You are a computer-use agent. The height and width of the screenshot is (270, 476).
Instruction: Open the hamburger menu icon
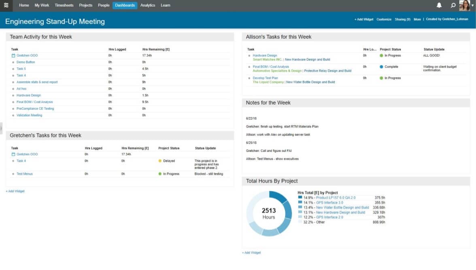coord(6,5)
